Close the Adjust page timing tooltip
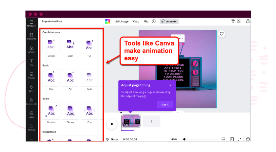276x152 pixels. click(170, 85)
